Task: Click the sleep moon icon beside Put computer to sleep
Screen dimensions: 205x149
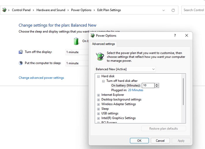Action: (20, 63)
